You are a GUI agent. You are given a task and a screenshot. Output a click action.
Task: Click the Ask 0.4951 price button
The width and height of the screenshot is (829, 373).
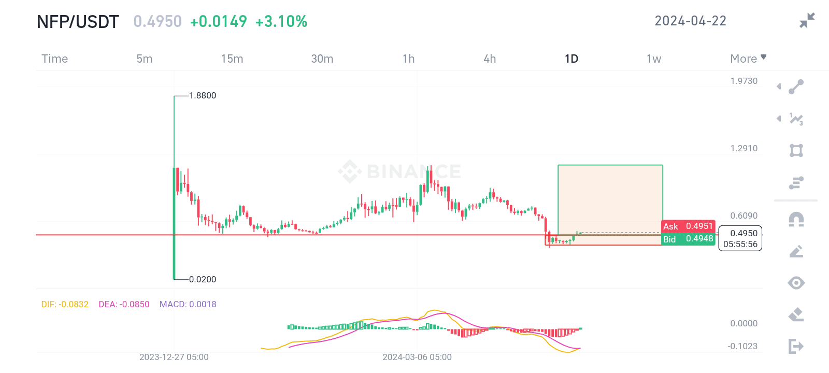688,226
